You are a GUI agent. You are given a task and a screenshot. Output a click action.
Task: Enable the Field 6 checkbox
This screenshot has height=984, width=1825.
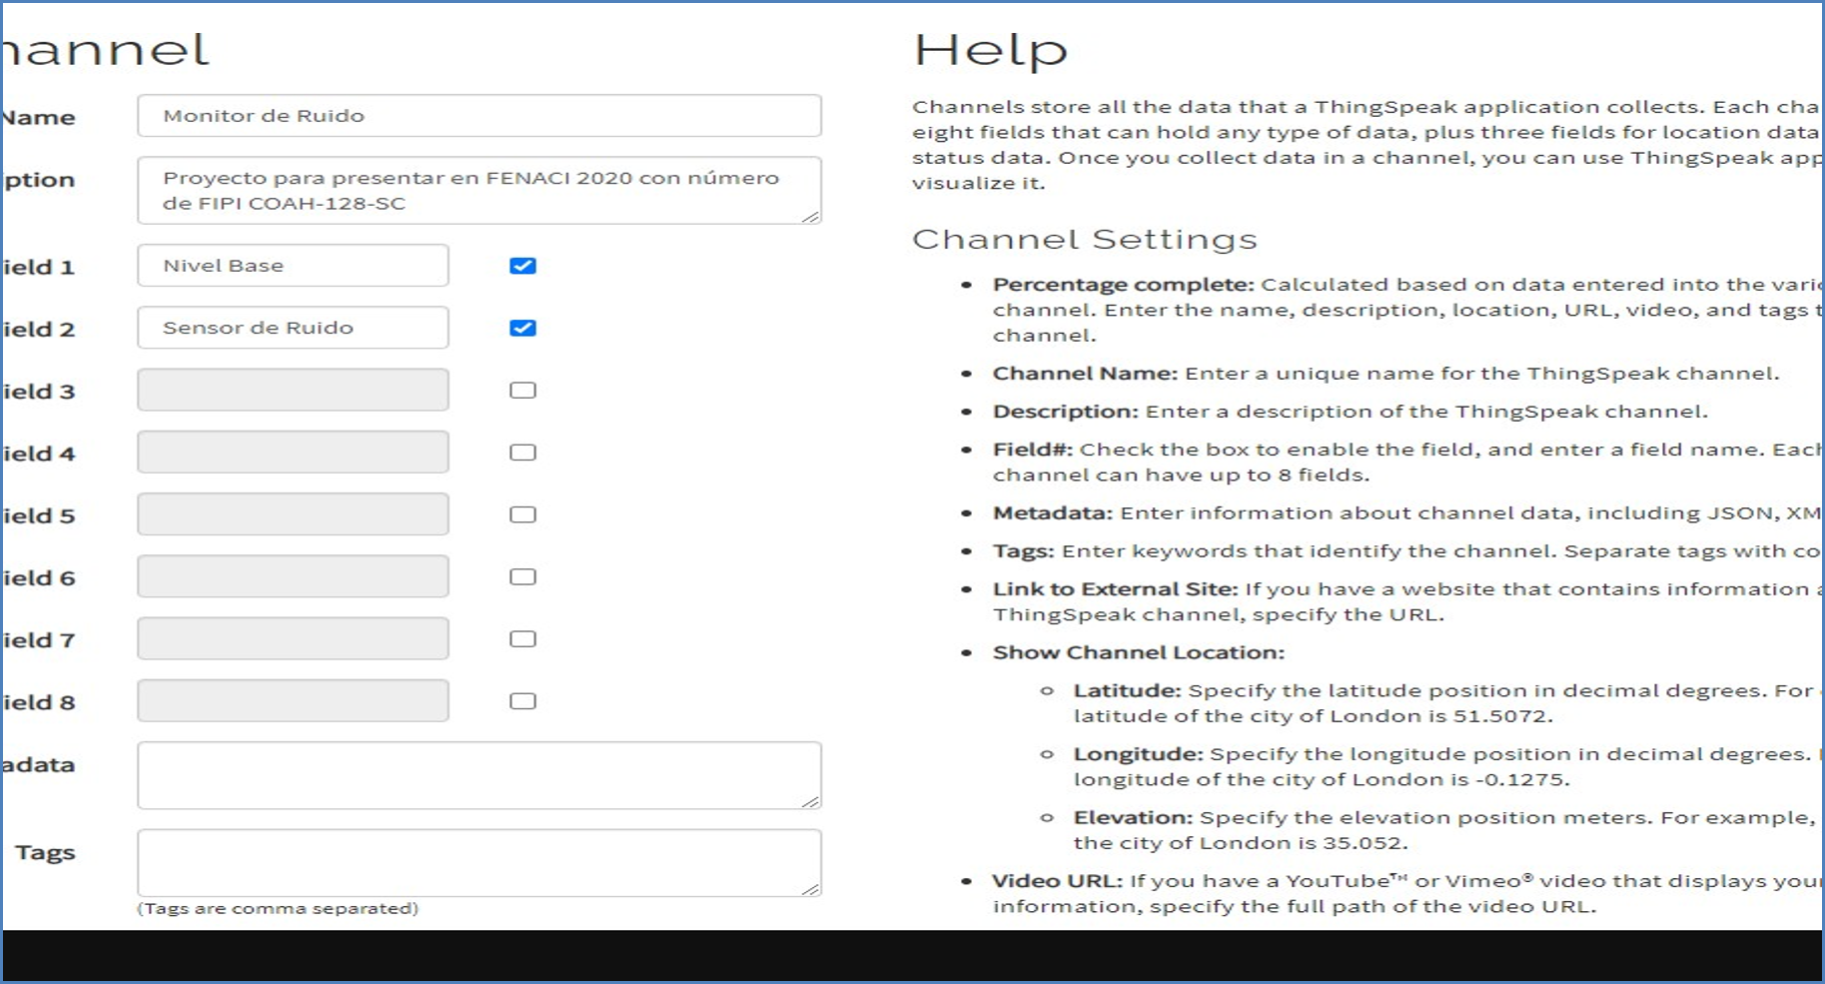pos(523,576)
